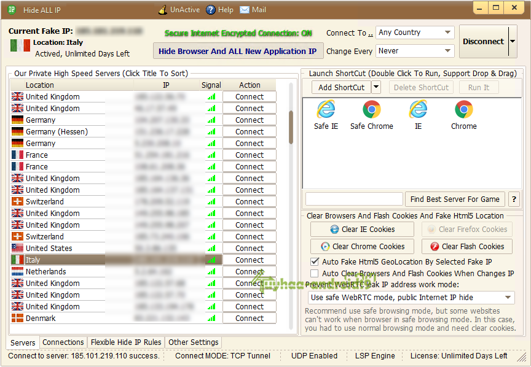The width and height of the screenshot is (531, 367).
Task: Click 'License: Unlimited Days Left' status text
Action: 458,355
